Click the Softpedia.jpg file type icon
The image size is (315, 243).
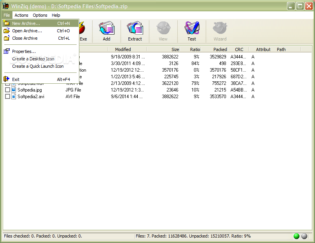(14, 90)
